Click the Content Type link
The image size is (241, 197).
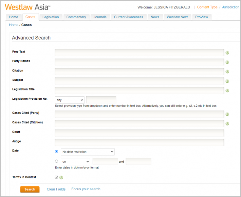tap(207, 7)
